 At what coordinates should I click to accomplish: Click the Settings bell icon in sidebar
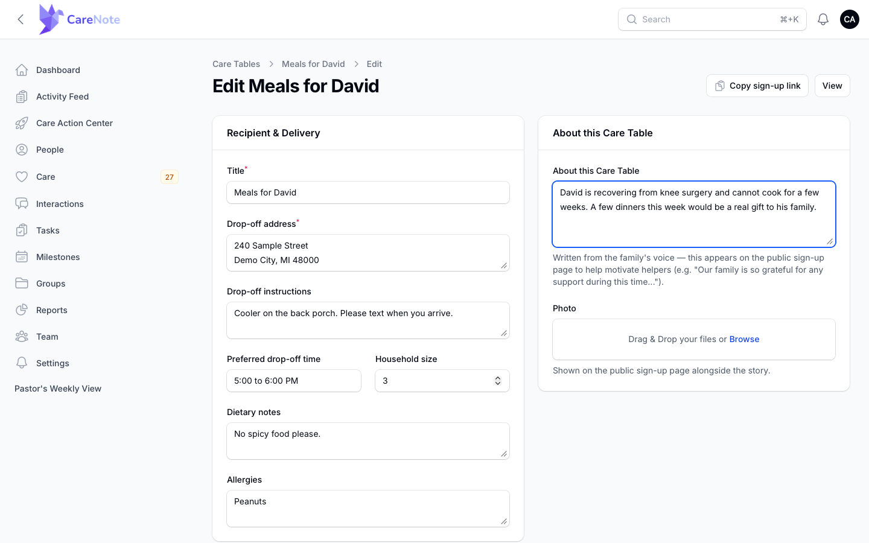22,363
